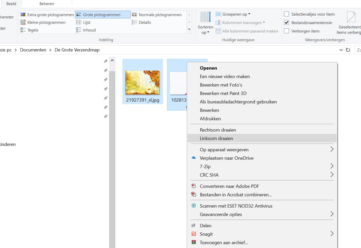Expand the address bar history dropdown

pos(341,50)
